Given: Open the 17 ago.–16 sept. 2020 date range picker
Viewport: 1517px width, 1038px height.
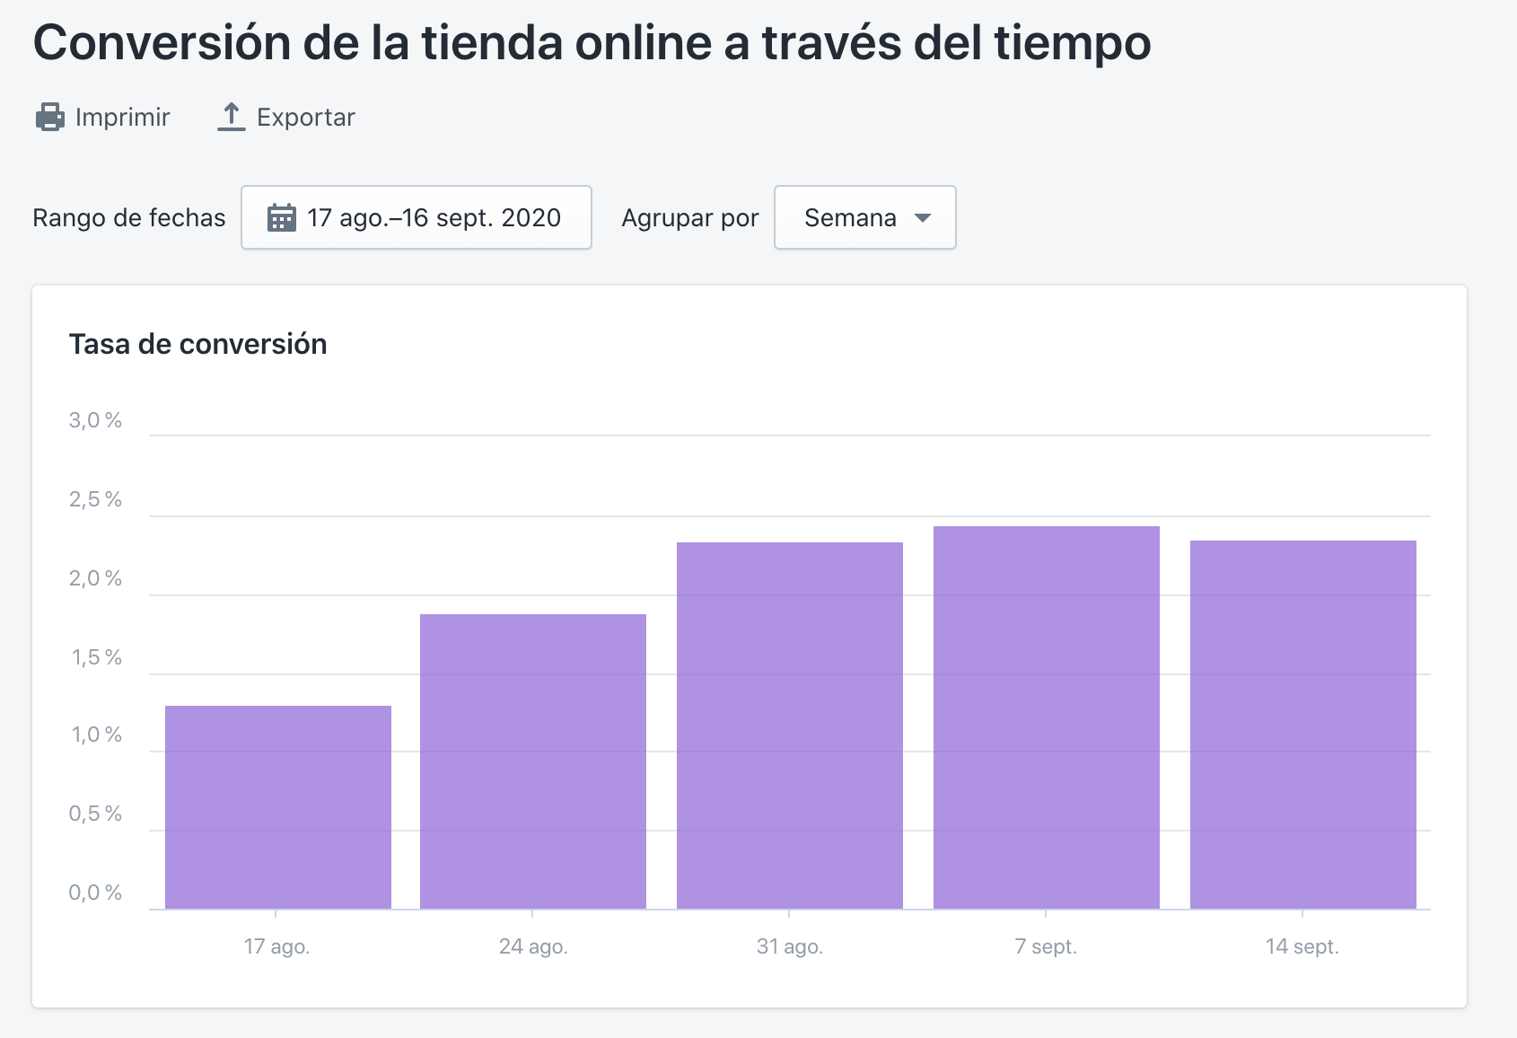Looking at the screenshot, I should (x=417, y=217).
